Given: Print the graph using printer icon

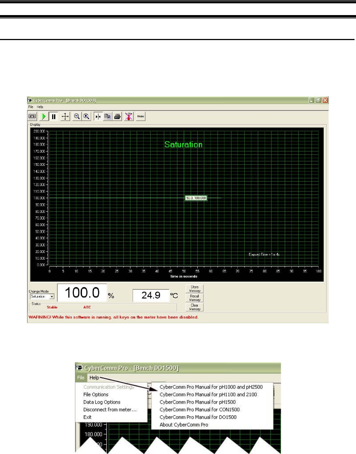Looking at the screenshot, I should 118,117.
